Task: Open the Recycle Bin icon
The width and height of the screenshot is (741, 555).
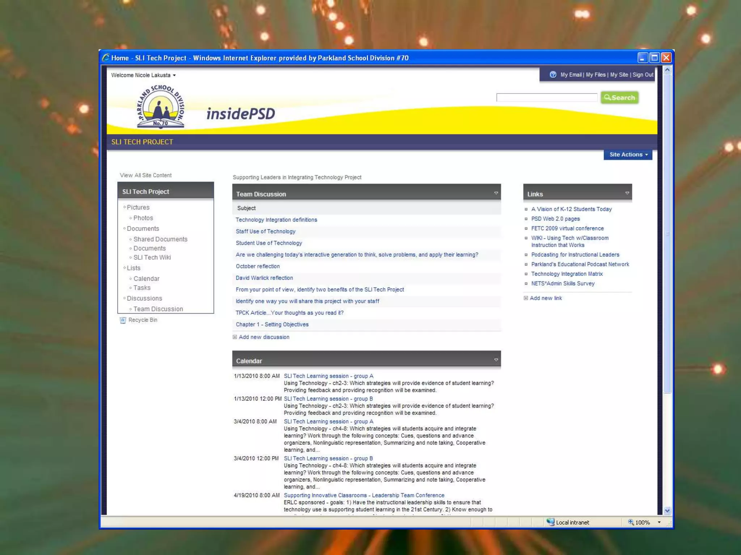Action: pyautogui.click(x=123, y=320)
